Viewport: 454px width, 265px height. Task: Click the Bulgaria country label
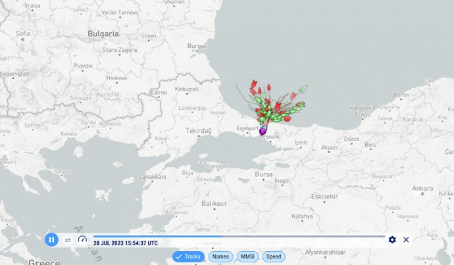coord(103,33)
